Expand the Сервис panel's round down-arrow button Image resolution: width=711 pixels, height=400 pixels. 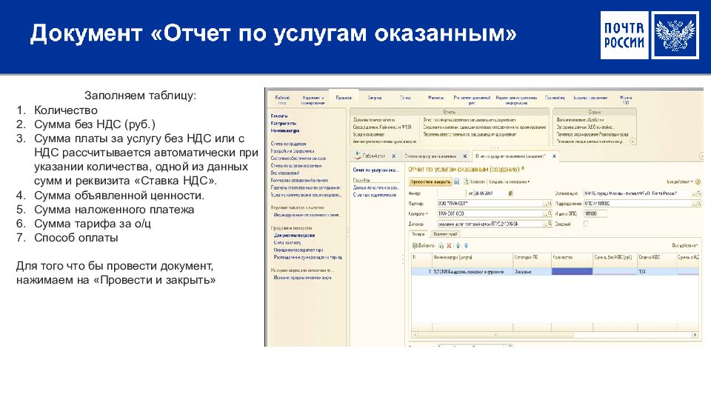coord(632,141)
